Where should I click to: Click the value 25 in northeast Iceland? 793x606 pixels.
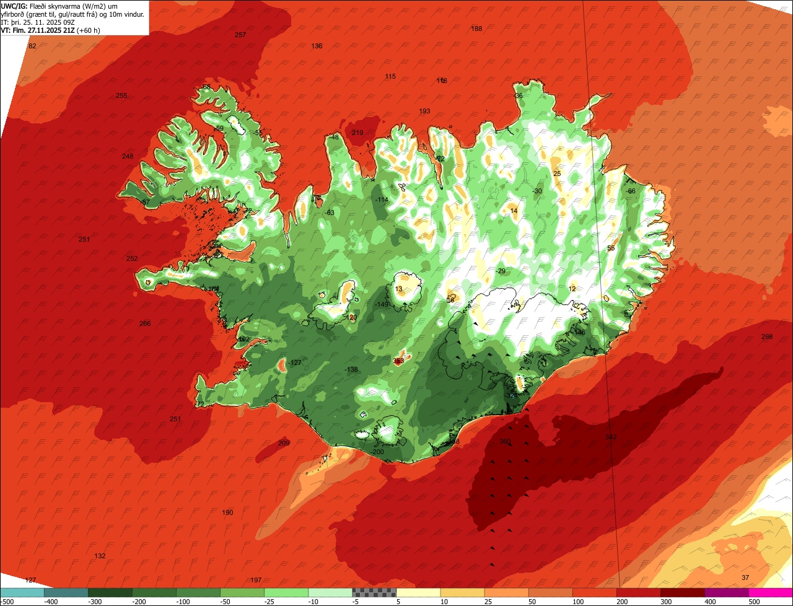(557, 173)
